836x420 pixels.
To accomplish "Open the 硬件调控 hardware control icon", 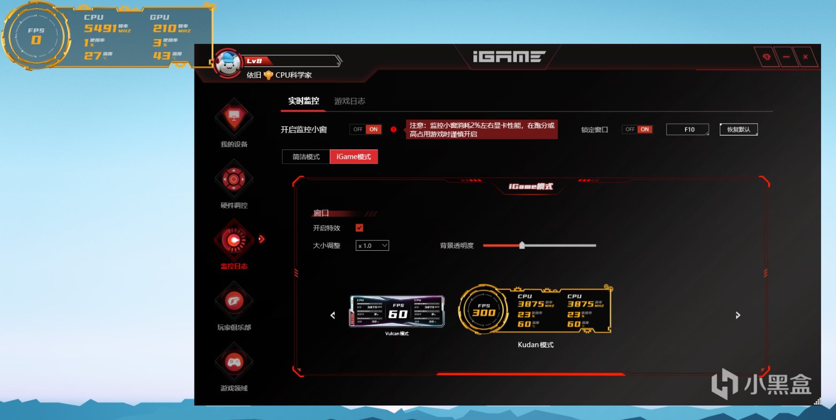I will pos(234,178).
